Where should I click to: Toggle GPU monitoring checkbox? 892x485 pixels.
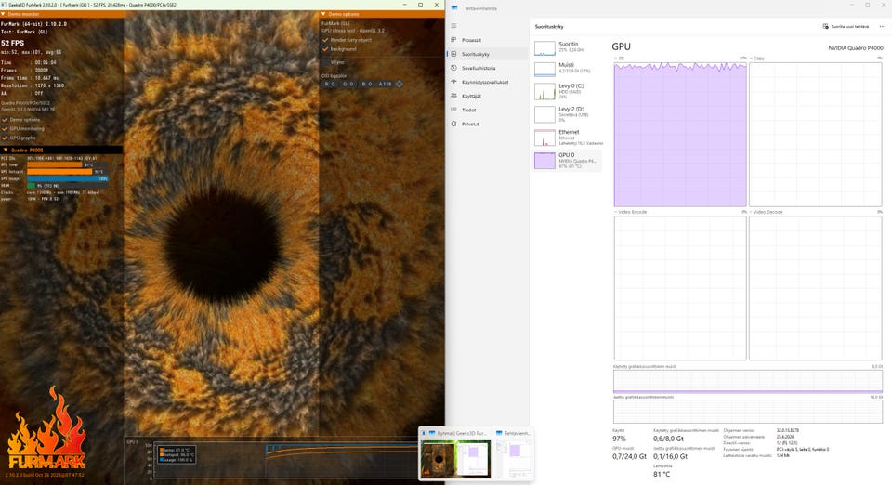[6, 128]
